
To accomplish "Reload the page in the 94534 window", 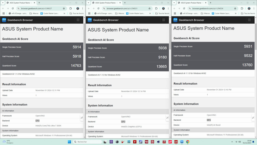I will 184,8.
